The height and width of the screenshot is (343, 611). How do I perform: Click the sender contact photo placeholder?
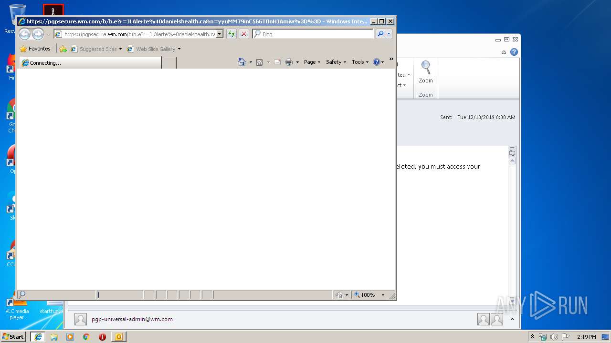(81, 319)
